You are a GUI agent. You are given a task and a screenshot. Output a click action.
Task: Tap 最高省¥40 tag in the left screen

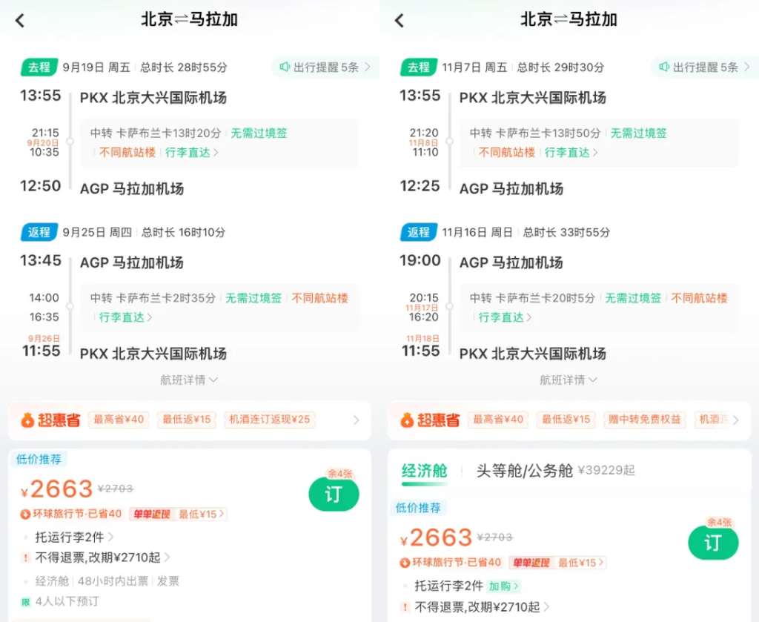pos(119,420)
